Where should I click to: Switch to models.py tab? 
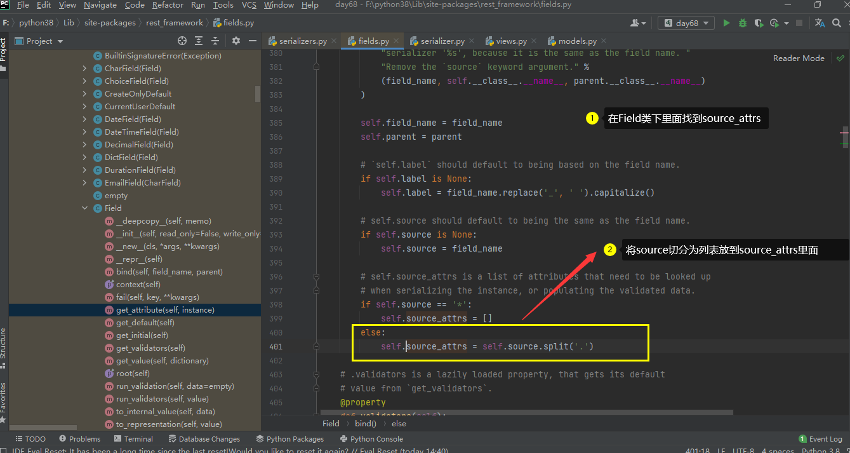(576, 41)
